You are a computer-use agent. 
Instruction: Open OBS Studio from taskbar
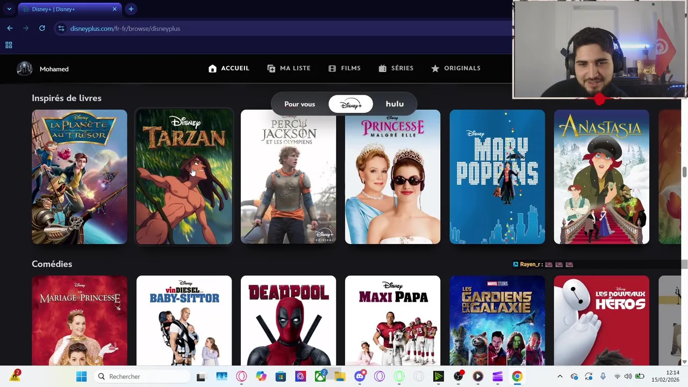(458, 377)
